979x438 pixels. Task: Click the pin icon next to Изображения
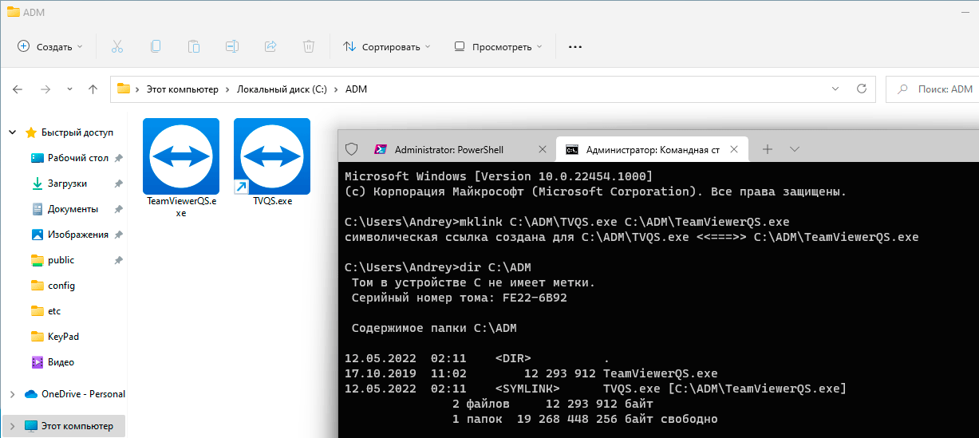click(118, 235)
